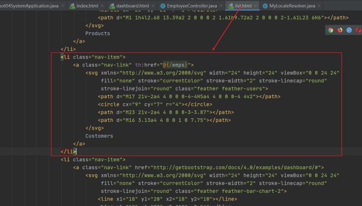The height and width of the screenshot is (206, 362).
Task: Open the EmployeeController.java tab
Action: tap(192, 6)
